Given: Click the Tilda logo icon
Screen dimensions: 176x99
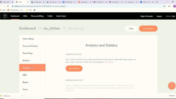Looking at the screenshot, I should coord(5,16).
